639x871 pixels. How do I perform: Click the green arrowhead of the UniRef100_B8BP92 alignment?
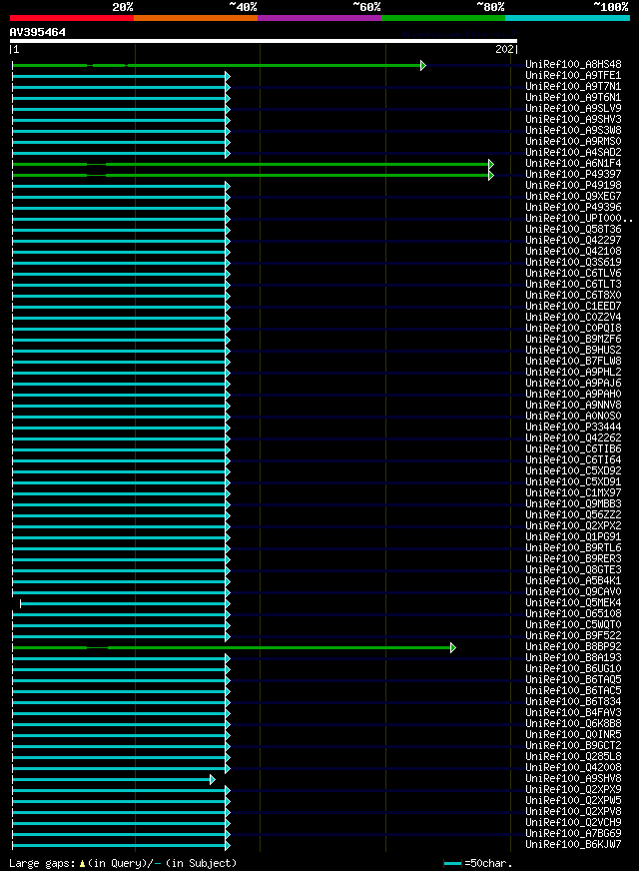tap(453, 647)
